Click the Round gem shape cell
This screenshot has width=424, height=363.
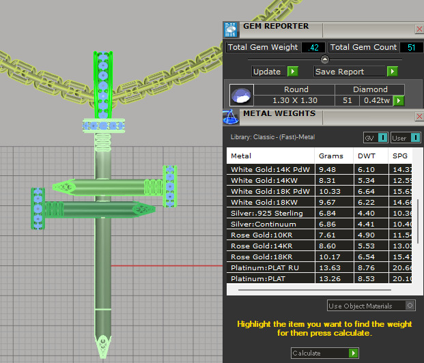click(294, 89)
